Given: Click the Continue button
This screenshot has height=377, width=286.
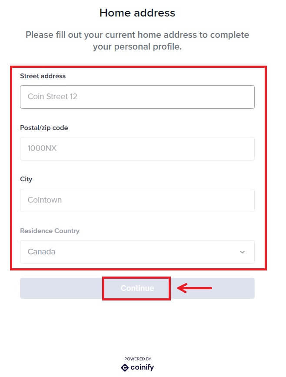Looking at the screenshot, I should (x=136, y=288).
